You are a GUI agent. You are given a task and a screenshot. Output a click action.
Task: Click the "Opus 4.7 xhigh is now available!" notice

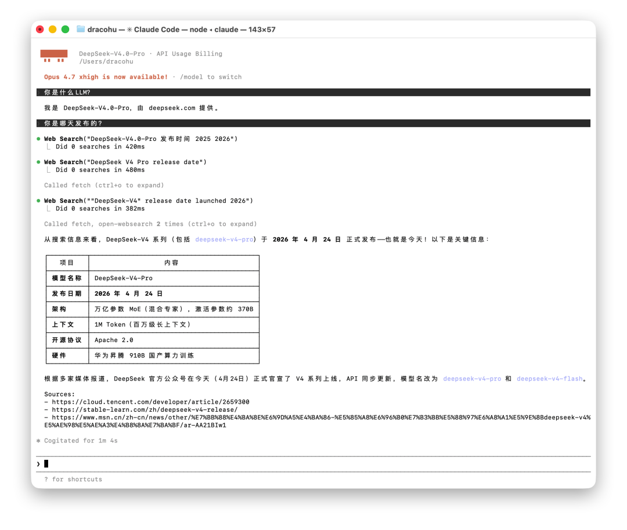tap(106, 77)
